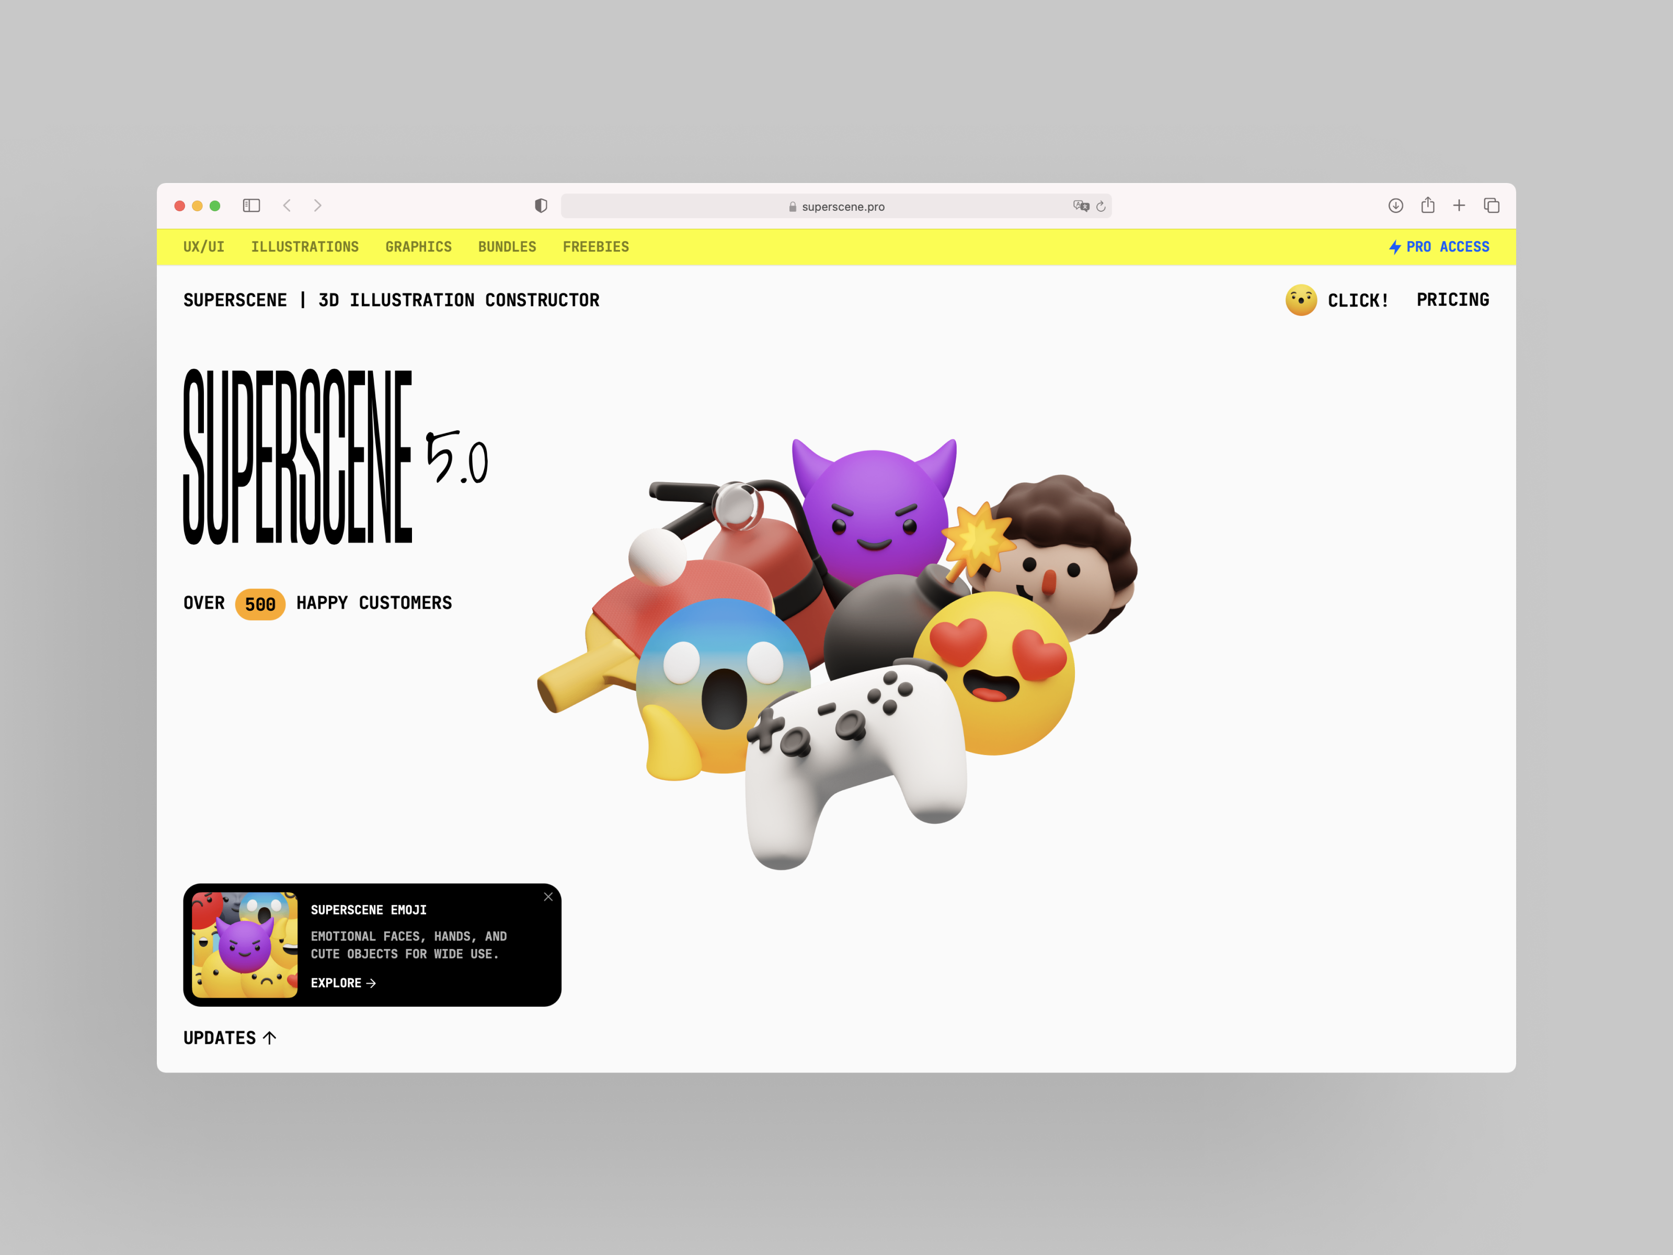Click the browser forward arrow
Image resolution: width=1673 pixels, height=1255 pixels.
pyautogui.click(x=318, y=206)
